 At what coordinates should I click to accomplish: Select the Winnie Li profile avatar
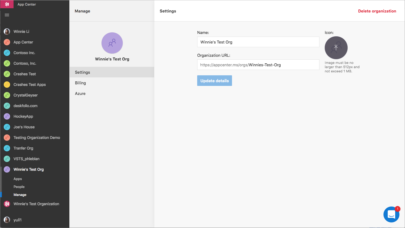[x=7, y=31]
